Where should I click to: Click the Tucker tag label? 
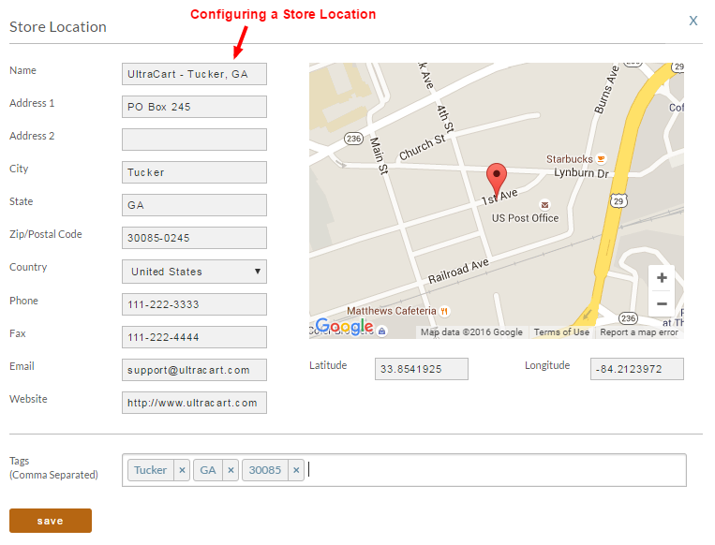pyautogui.click(x=151, y=470)
